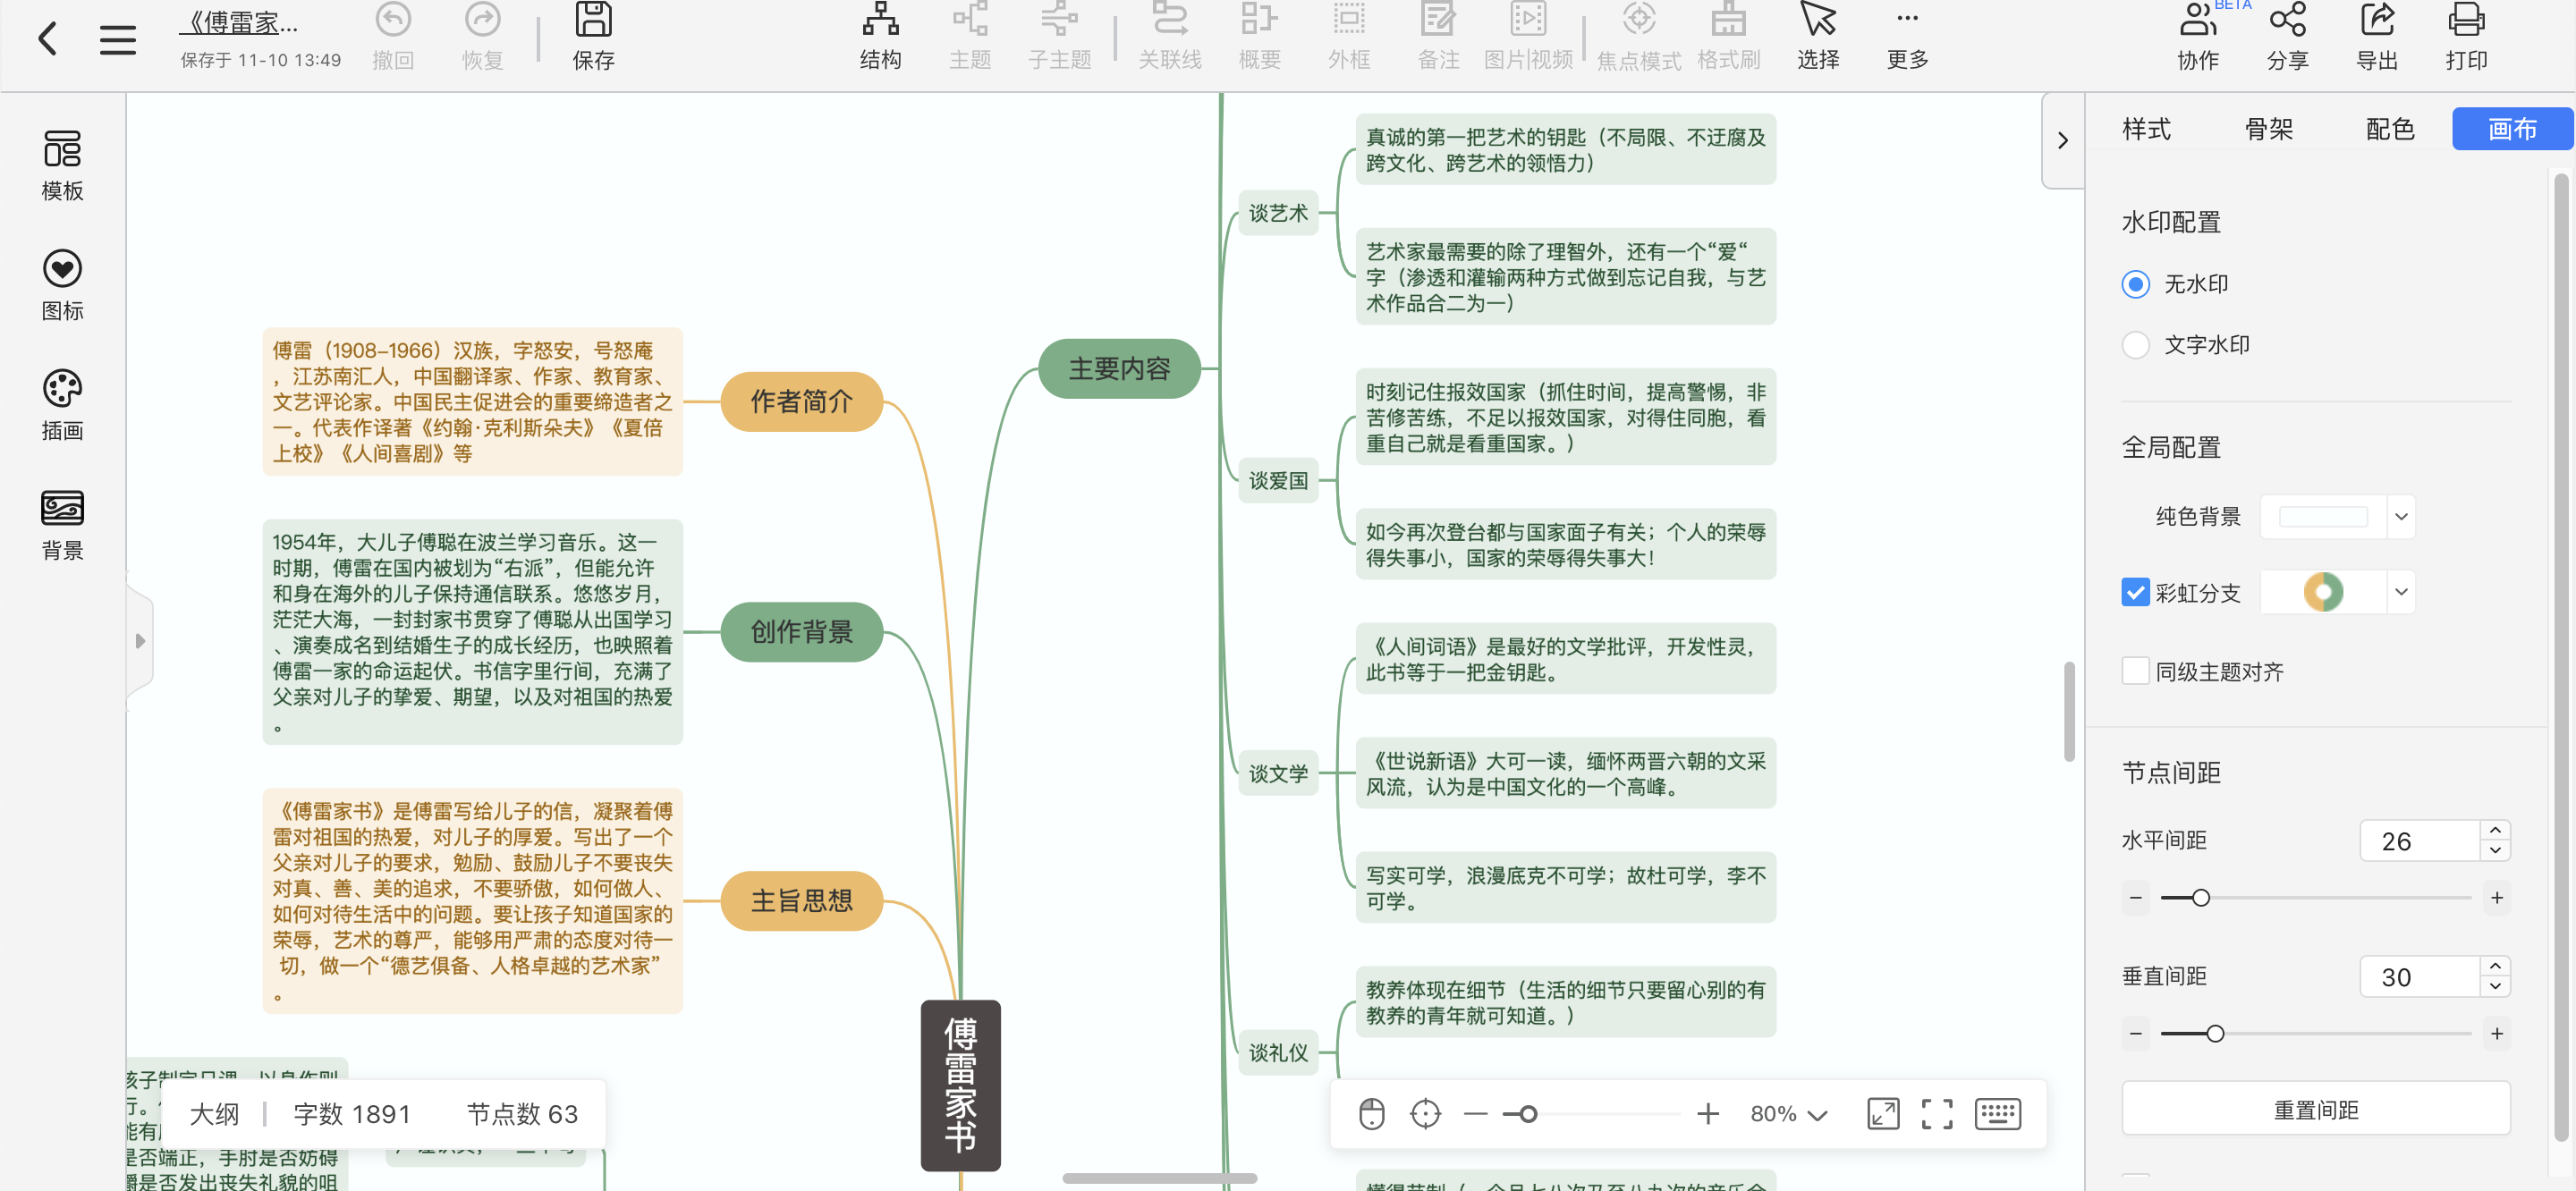Enter fullscreen via the corners icon
The width and height of the screenshot is (2576, 1191).
[x=1937, y=1113]
